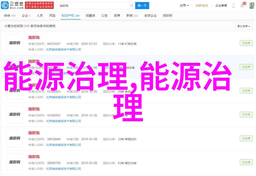The height and width of the screenshot is (176, 256).
Task: Select the 知识产权 249 tab
Action: coord(70,16)
